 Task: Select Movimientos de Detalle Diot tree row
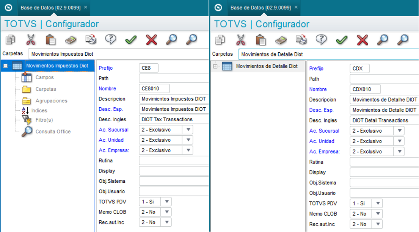point(258,66)
